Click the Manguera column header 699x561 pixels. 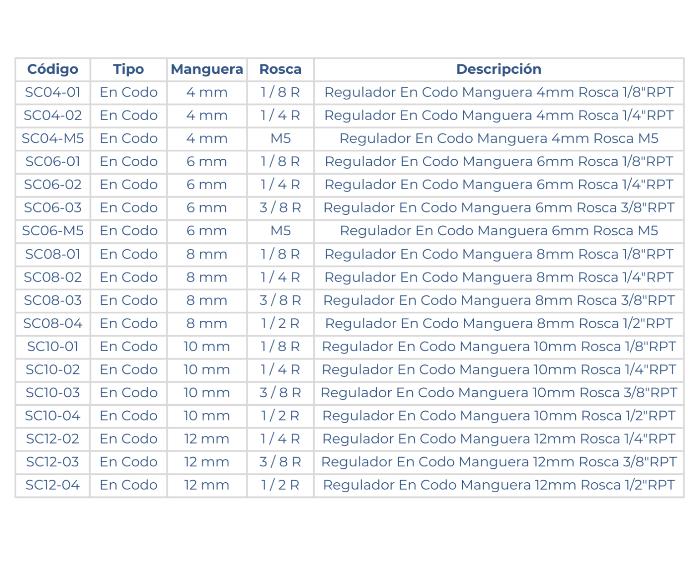[x=207, y=69]
